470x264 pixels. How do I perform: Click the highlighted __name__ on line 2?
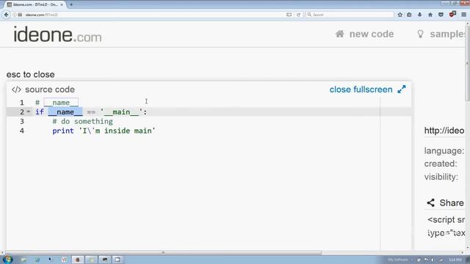[x=65, y=112]
